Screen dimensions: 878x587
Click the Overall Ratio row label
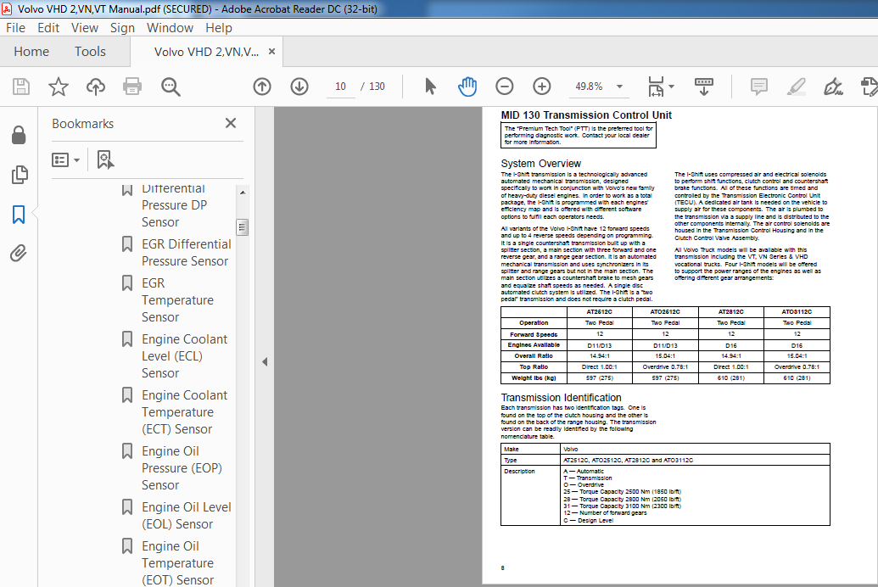pyautogui.click(x=534, y=356)
